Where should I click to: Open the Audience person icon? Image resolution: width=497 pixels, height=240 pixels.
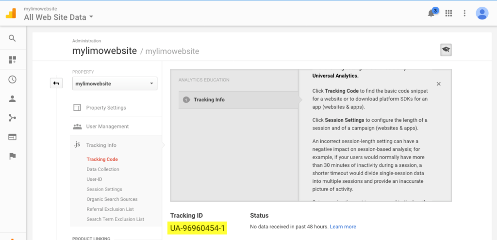12,99
